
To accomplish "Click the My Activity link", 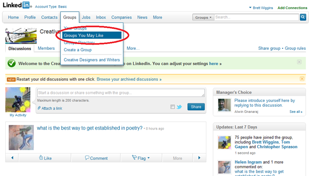I will point(18,115).
